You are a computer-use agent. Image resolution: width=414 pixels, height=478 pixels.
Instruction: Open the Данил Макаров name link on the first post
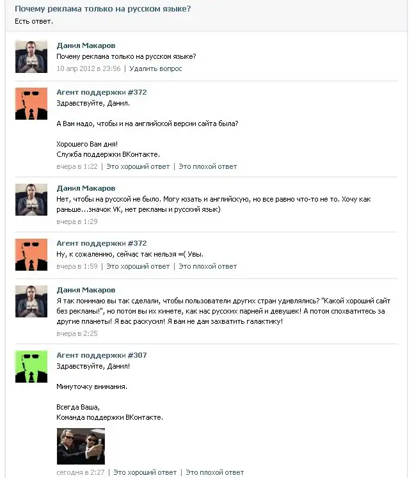pyautogui.click(x=86, y=45)
